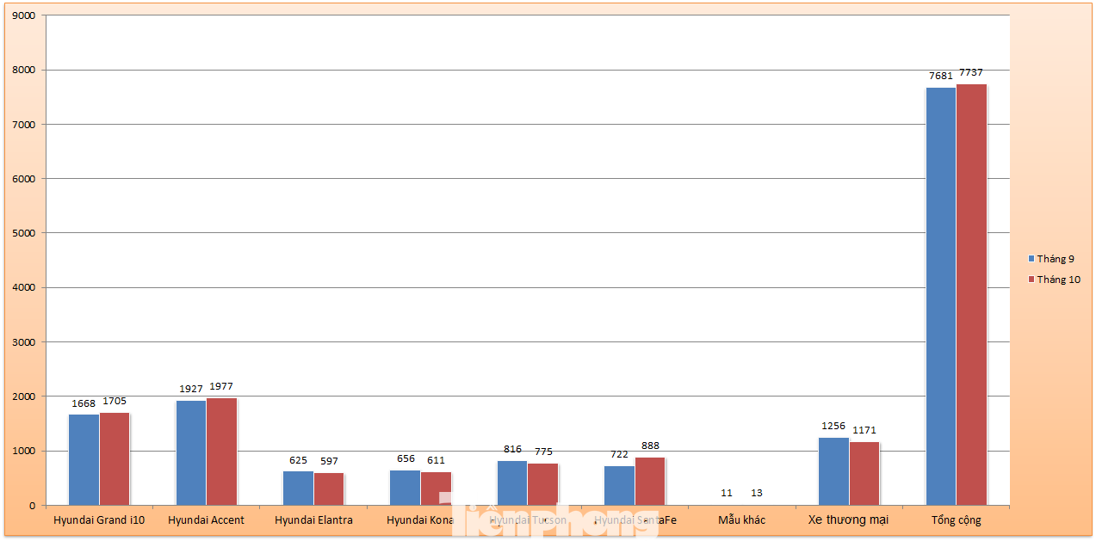This screenshot has width=1096, height=541.
Task: Click the Mẫu khác category label
Action: (x=741, y=520)
